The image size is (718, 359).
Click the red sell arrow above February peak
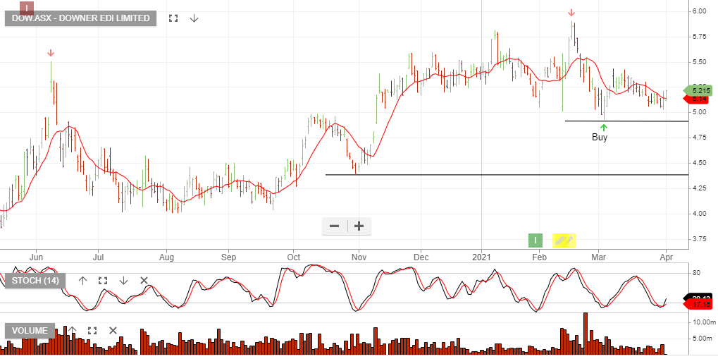click(571, 13)
